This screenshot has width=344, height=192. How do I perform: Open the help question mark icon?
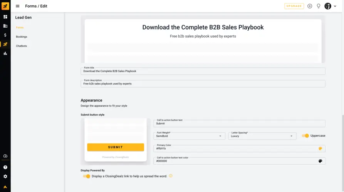[x=5, y=167]
